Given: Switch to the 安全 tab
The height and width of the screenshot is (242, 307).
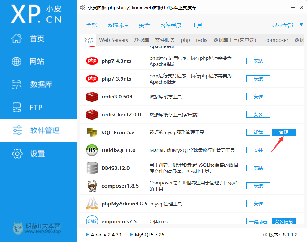Looking at the screenshot, I should pyautogui.click(x=144, y=25).
